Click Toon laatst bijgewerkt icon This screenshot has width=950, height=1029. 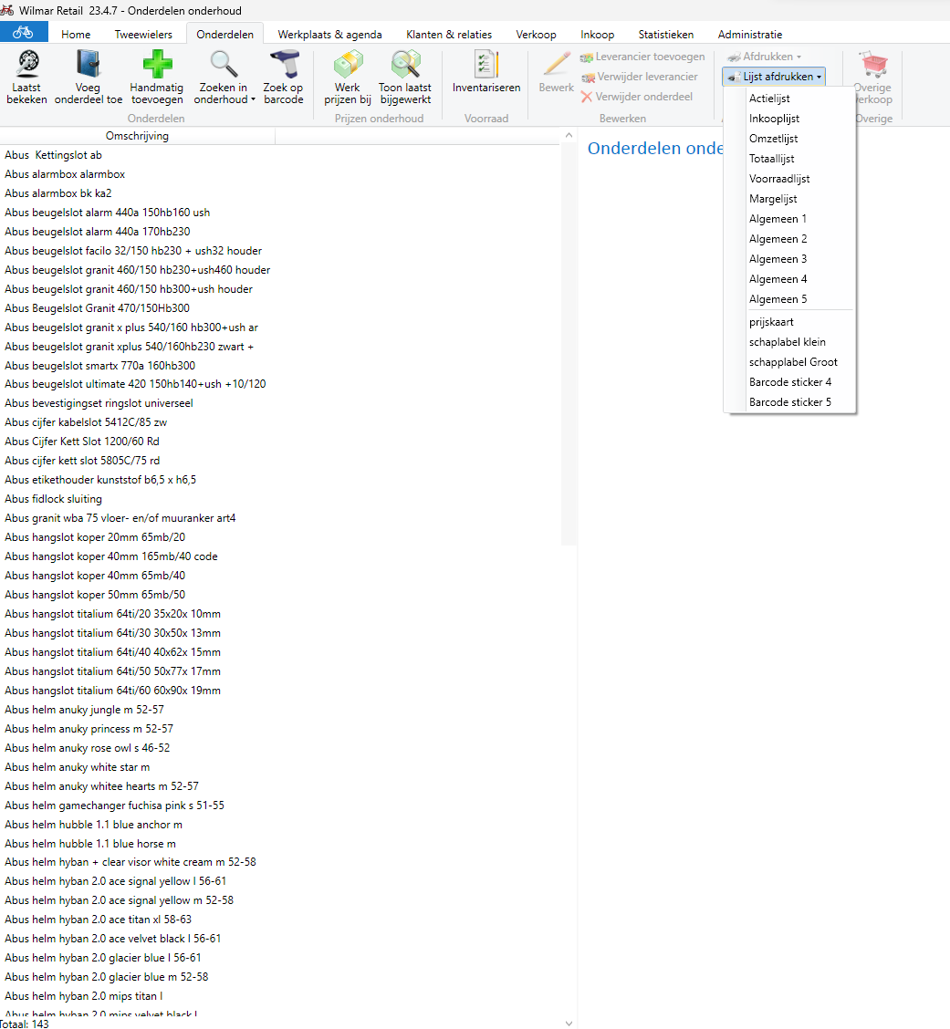[x=405, y=66]
